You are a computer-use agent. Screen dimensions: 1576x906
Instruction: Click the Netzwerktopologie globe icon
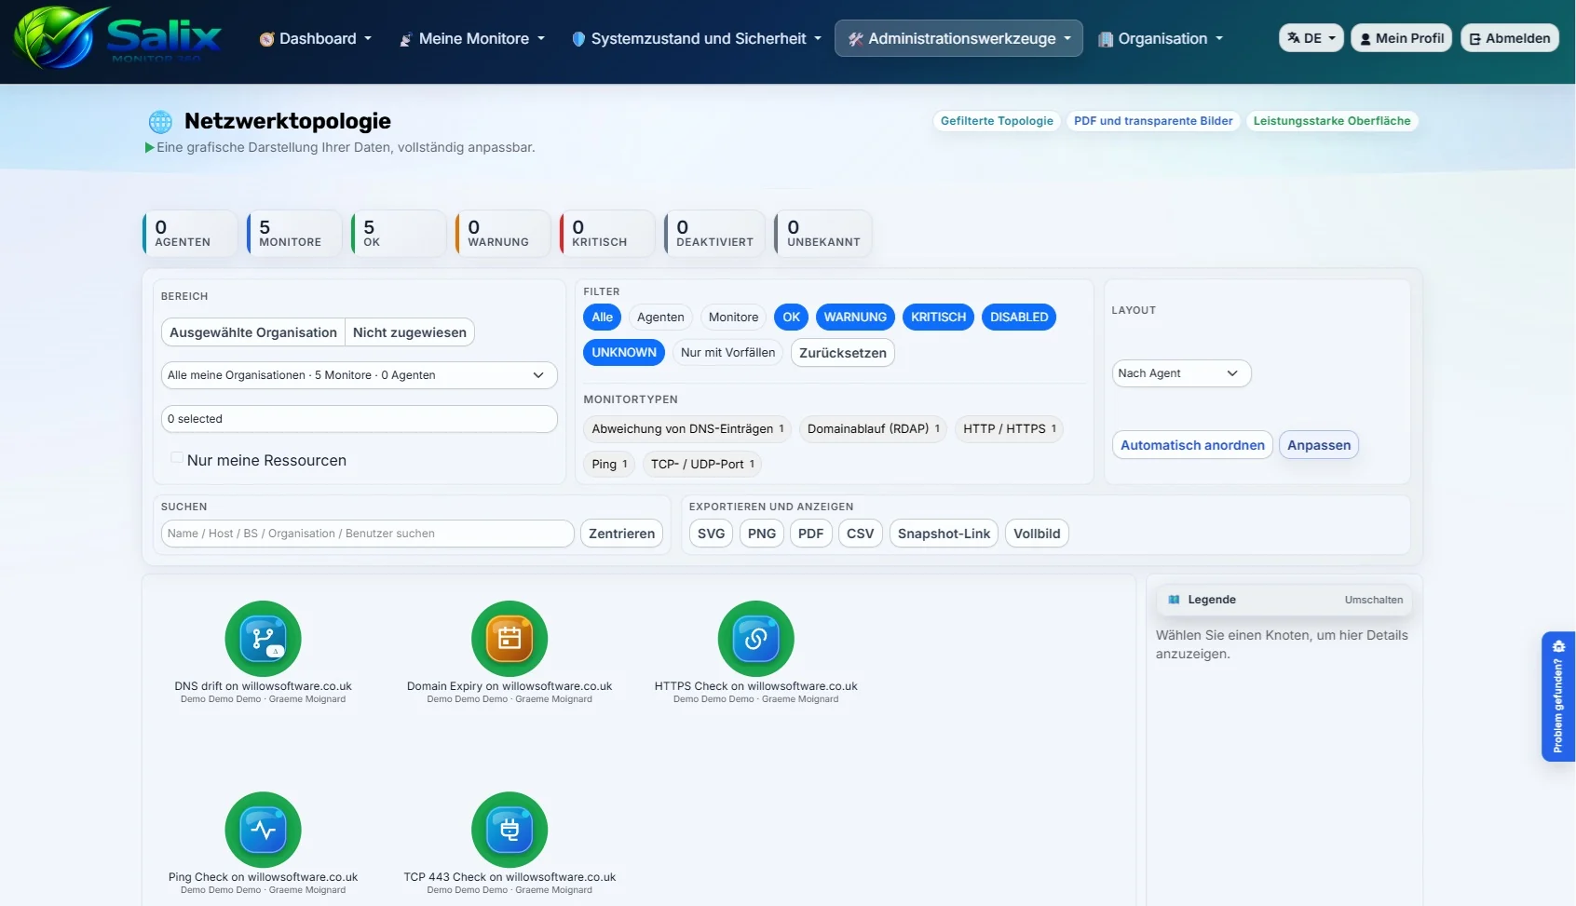[160, 121]
